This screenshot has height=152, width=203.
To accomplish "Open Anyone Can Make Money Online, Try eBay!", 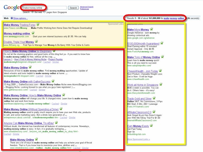I will pos(29,123).
